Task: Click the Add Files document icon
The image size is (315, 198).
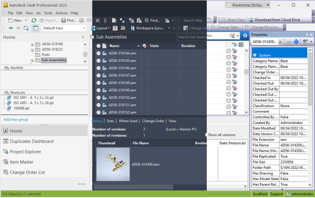Action: [114, 20]
